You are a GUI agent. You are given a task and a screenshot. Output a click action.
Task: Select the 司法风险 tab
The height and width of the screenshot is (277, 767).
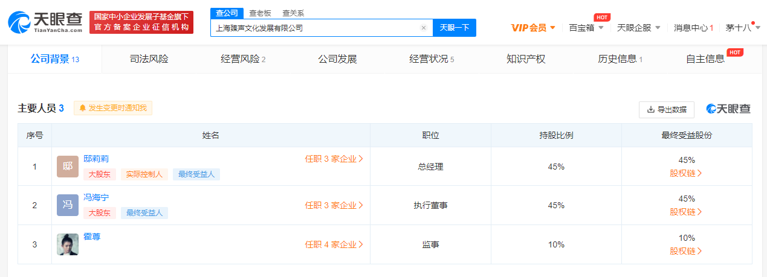(149, 59)
